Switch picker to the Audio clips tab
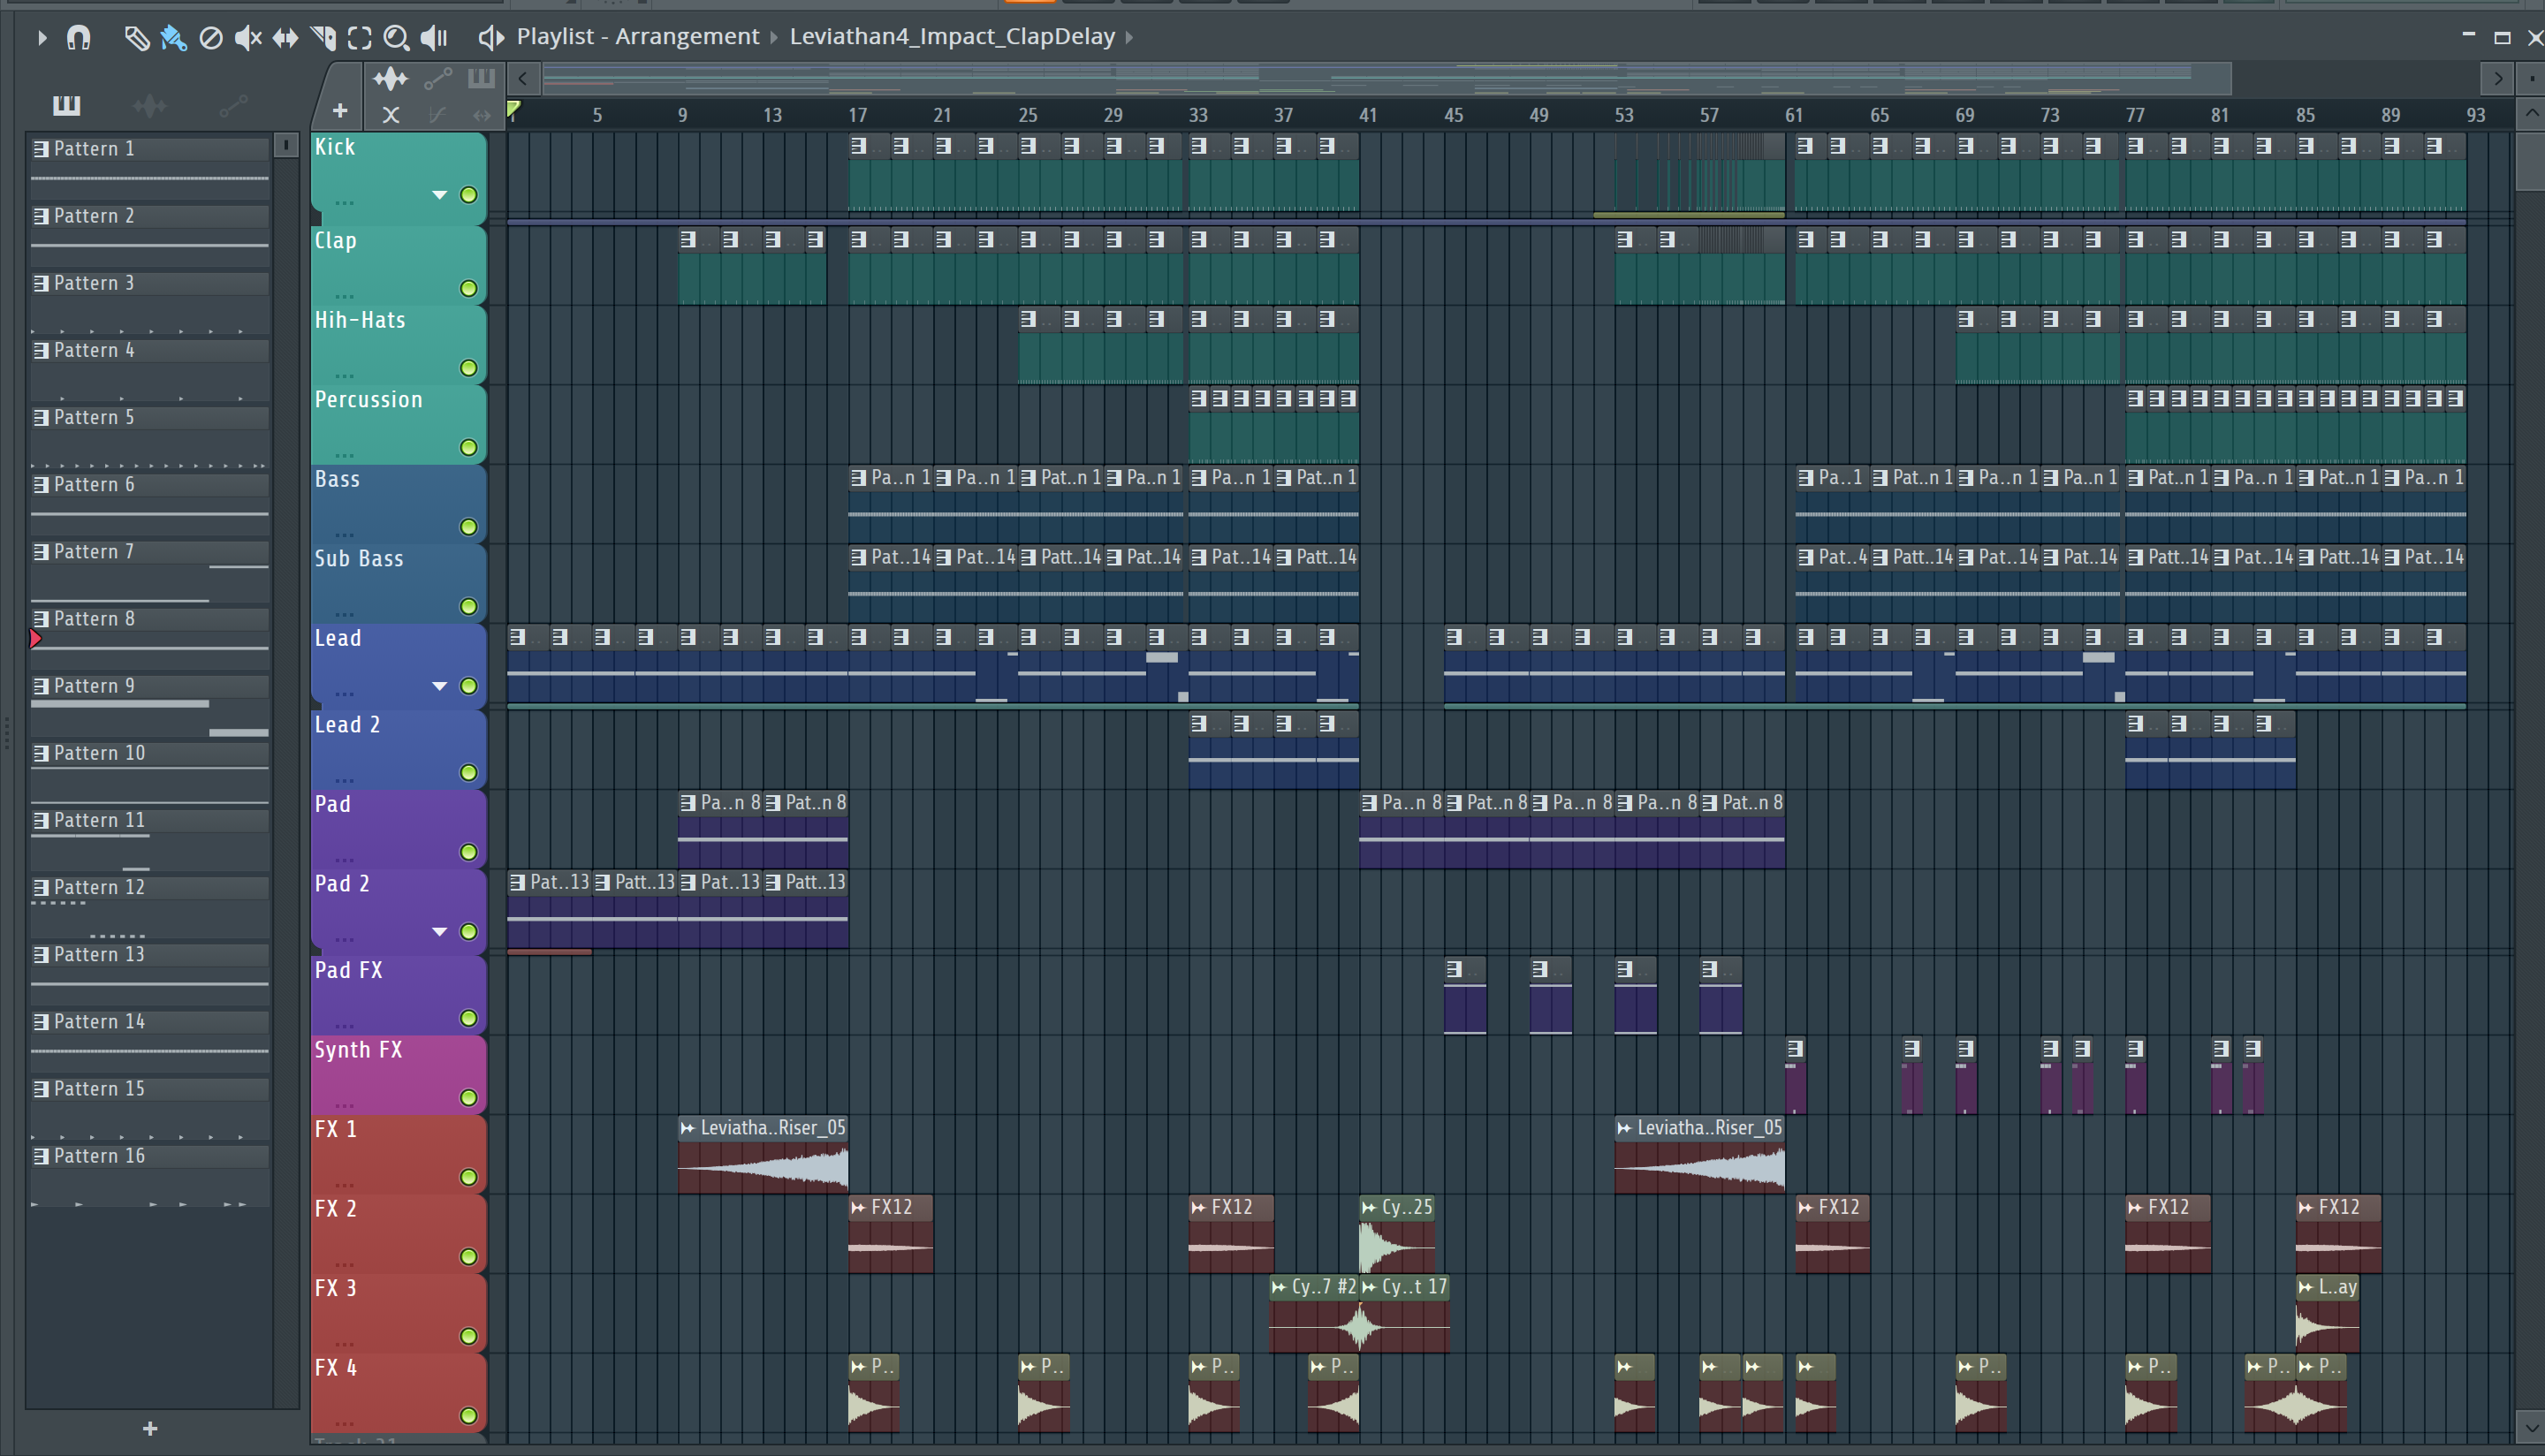 tap(150, 105)
